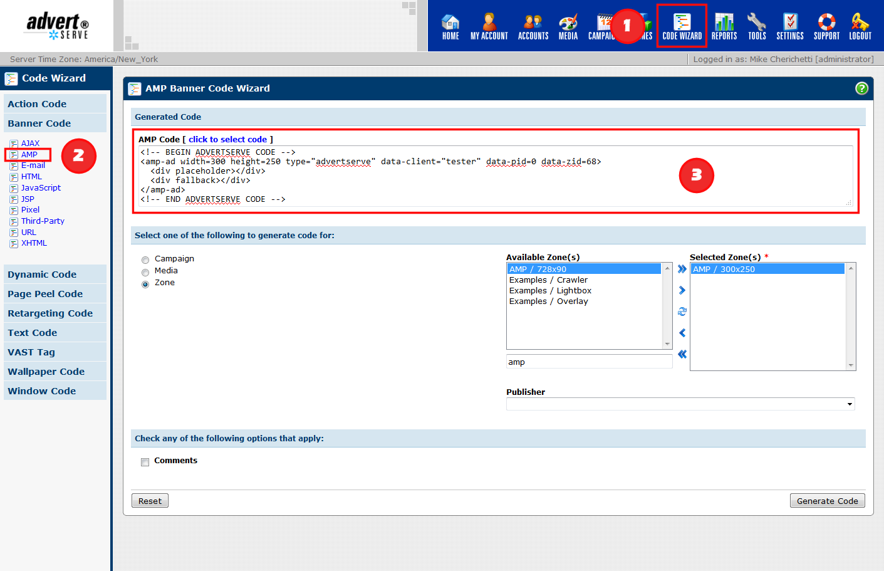Add all zones with double right arrow
Image resolution: width=884 pixels, height=571 pixels.
click(x=682, y=269)
